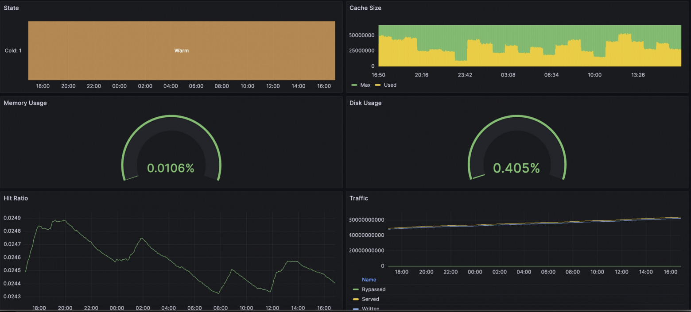
Task: Isolate the Bypassed series label in Traffic legend
Action: pos(373,289)
